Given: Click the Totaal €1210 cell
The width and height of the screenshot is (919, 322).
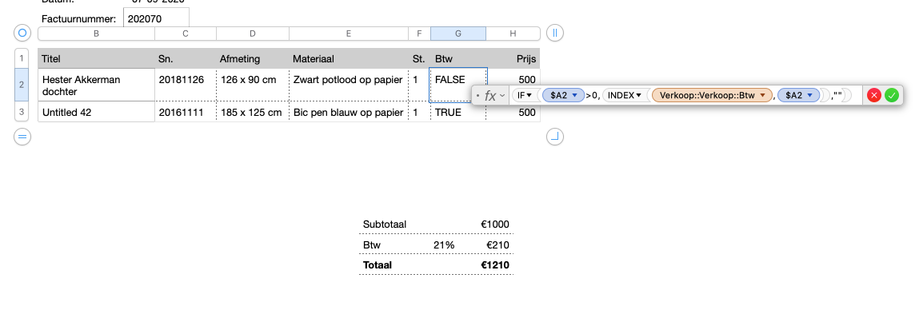Looking at the screenshot, I should tap(494, 264).
